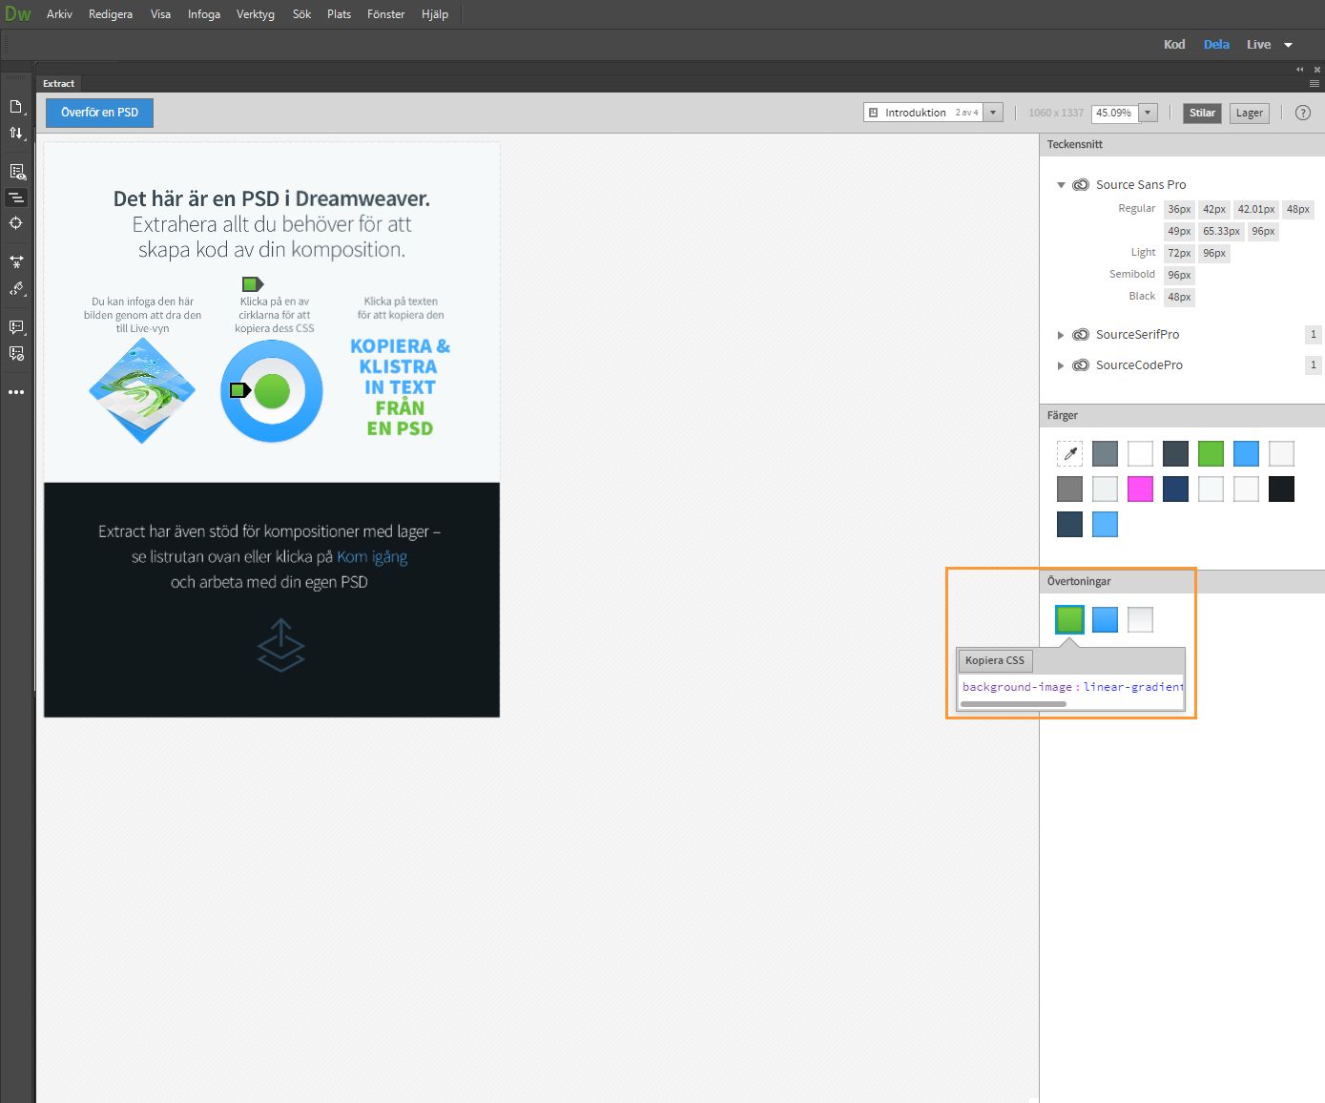Click the zoom percentage input field
This screenshot has width=1325, height=1103.
[x=1114, y=113]
